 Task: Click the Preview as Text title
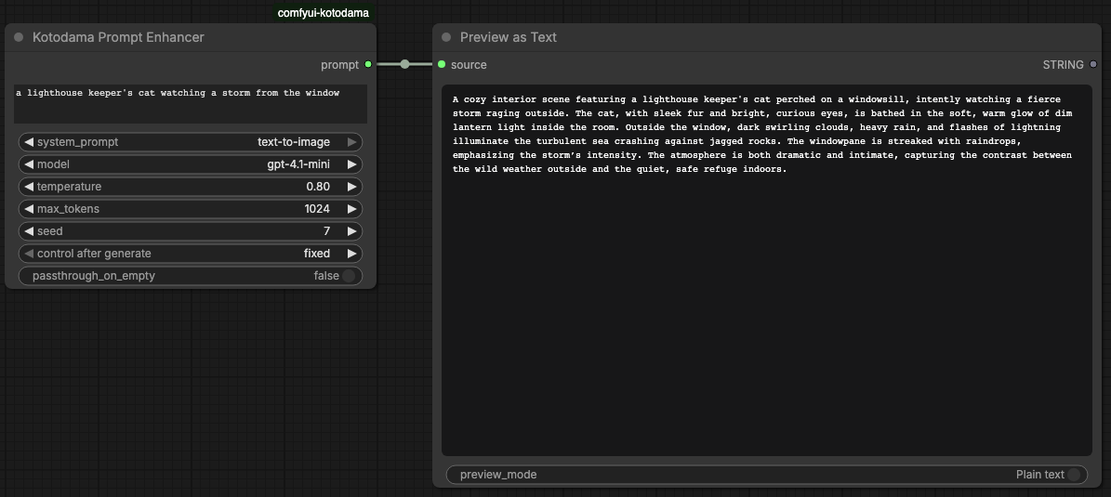[x=508, y=37]
